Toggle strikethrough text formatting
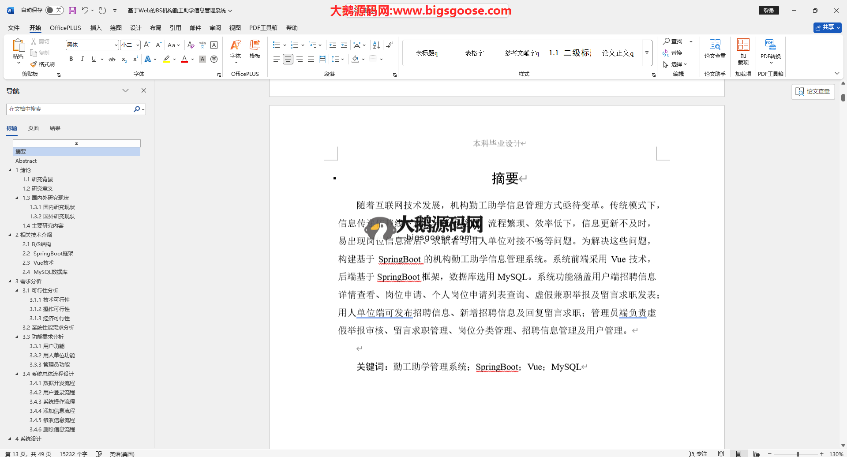The height and width of the screenshot is (457, 847). point(112,59)
